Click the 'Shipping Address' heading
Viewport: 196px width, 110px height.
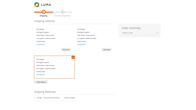pos(44,21)
